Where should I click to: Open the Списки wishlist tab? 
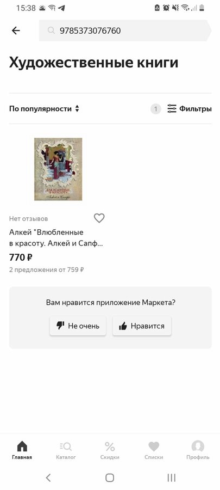coord(154,450)
